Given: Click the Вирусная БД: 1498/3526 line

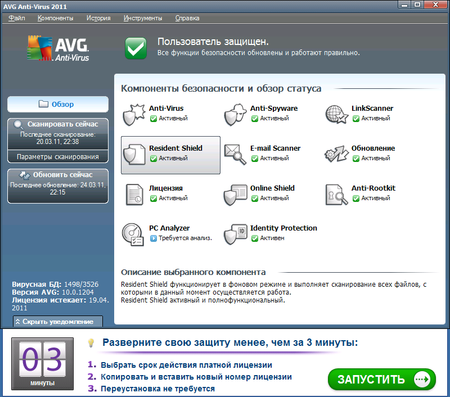Looking at the screenshot, I should click(55, 285).
